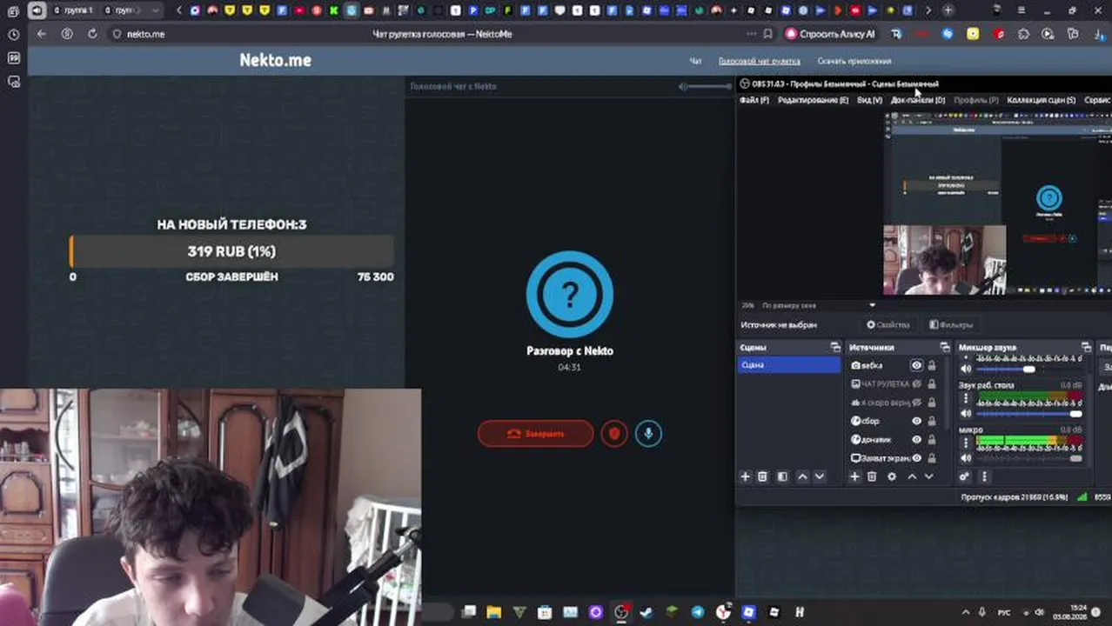Viewport: 1112px width, 626px height.
Task: Pop out the Сцены dock panel
Action: click(x=835, y=347)
